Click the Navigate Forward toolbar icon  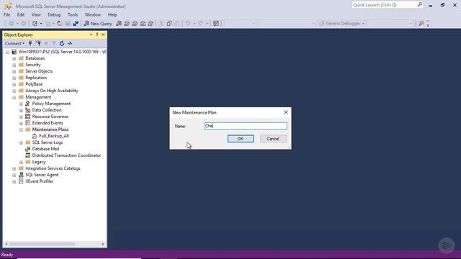(24, 24)
